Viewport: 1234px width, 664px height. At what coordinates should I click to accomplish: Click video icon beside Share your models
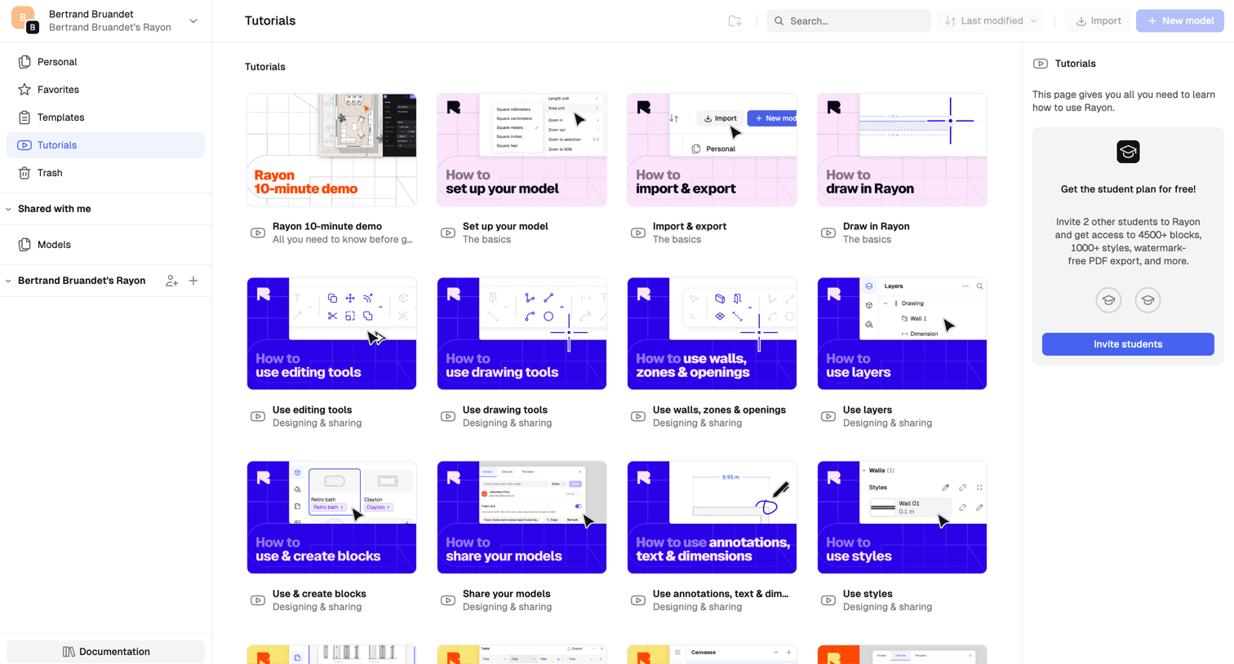[448, 600]
